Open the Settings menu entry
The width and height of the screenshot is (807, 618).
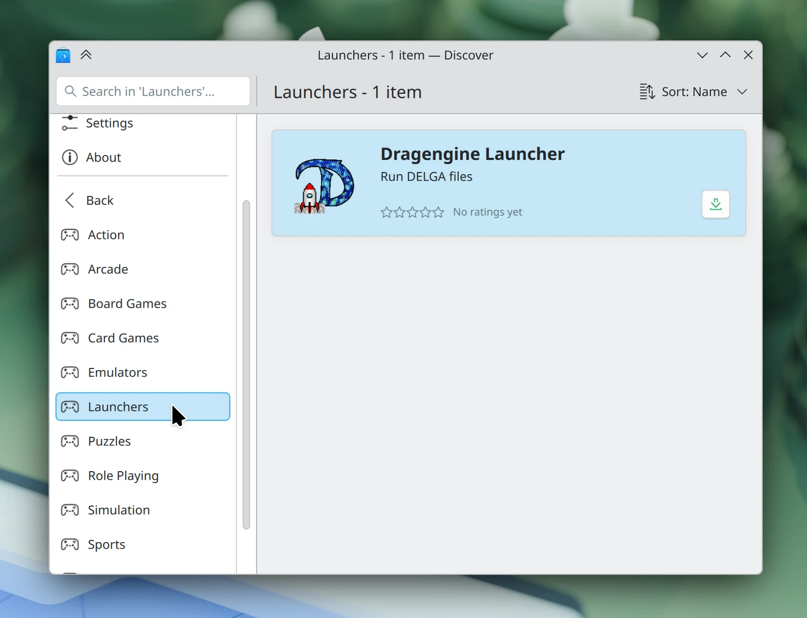coord(109,123)
